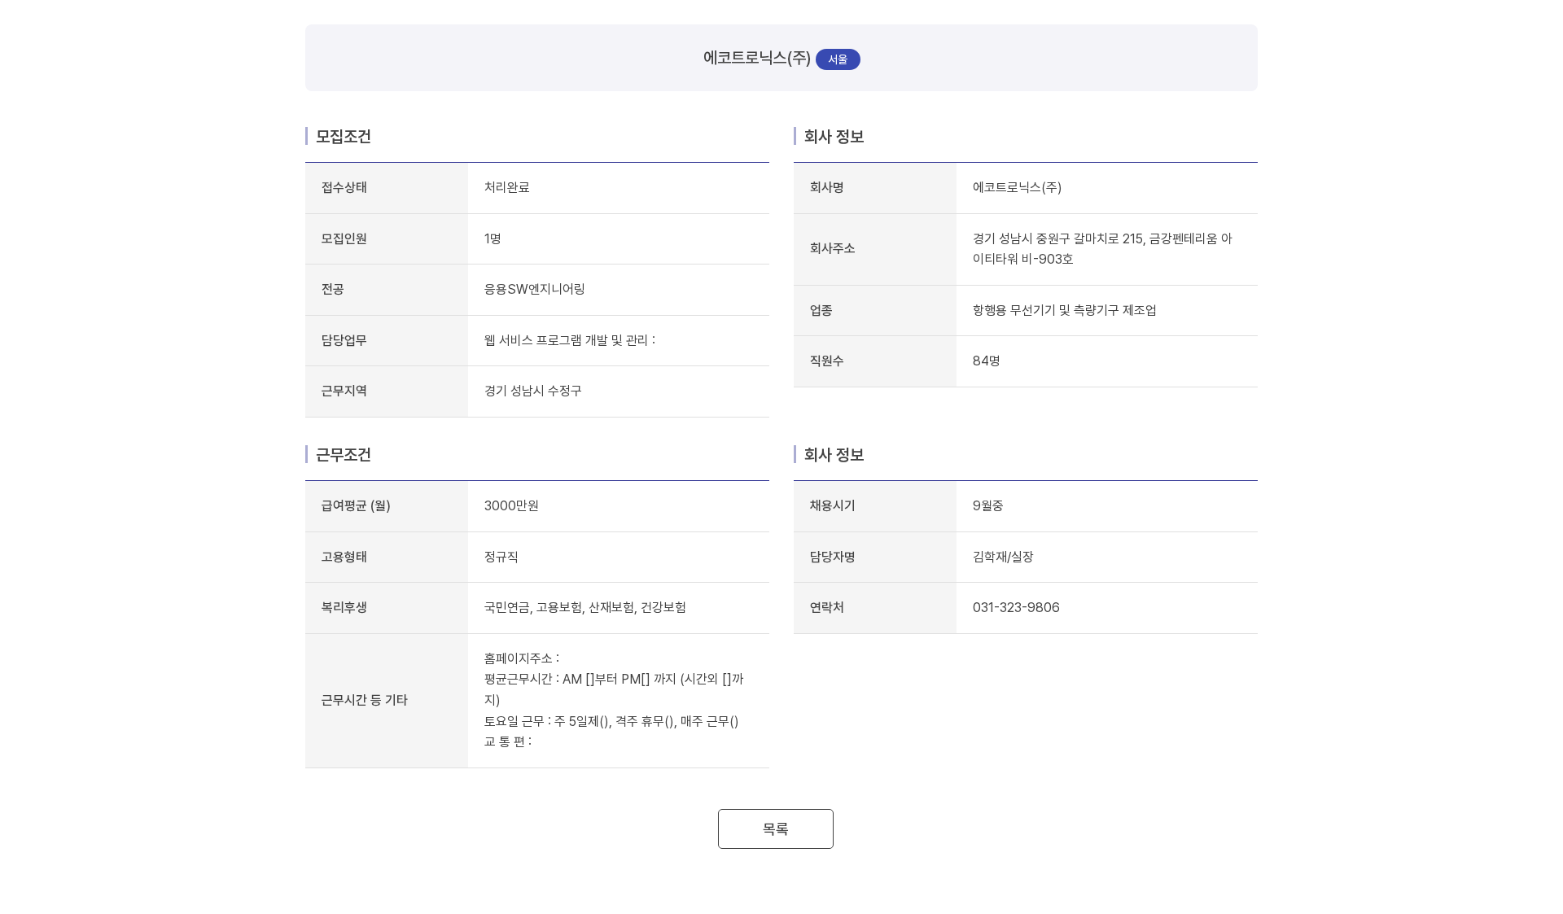
Task: Click the 정규직 employment type value
Action: (x=501, y=557)
